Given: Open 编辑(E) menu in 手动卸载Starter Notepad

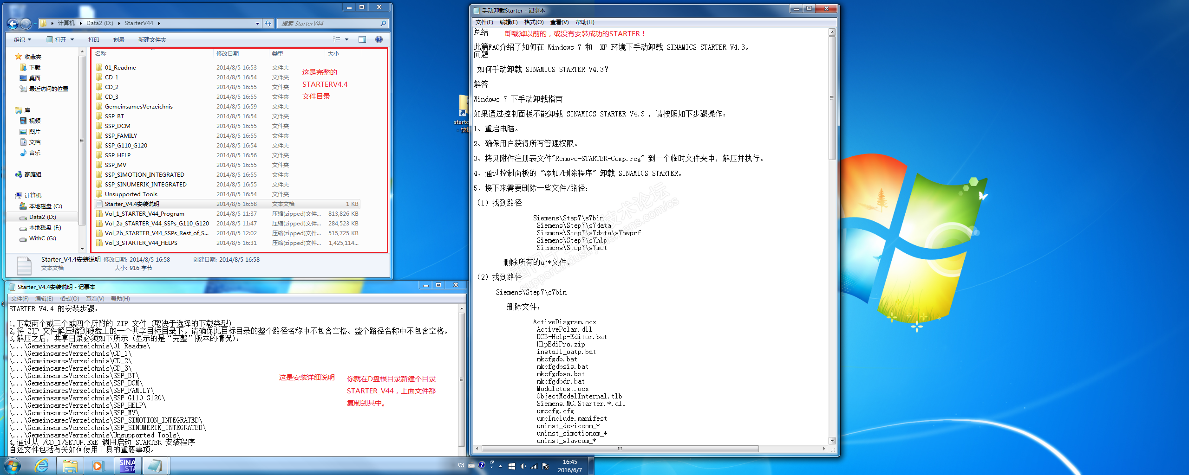Looking at the screenshot, I should click(509, 22).
